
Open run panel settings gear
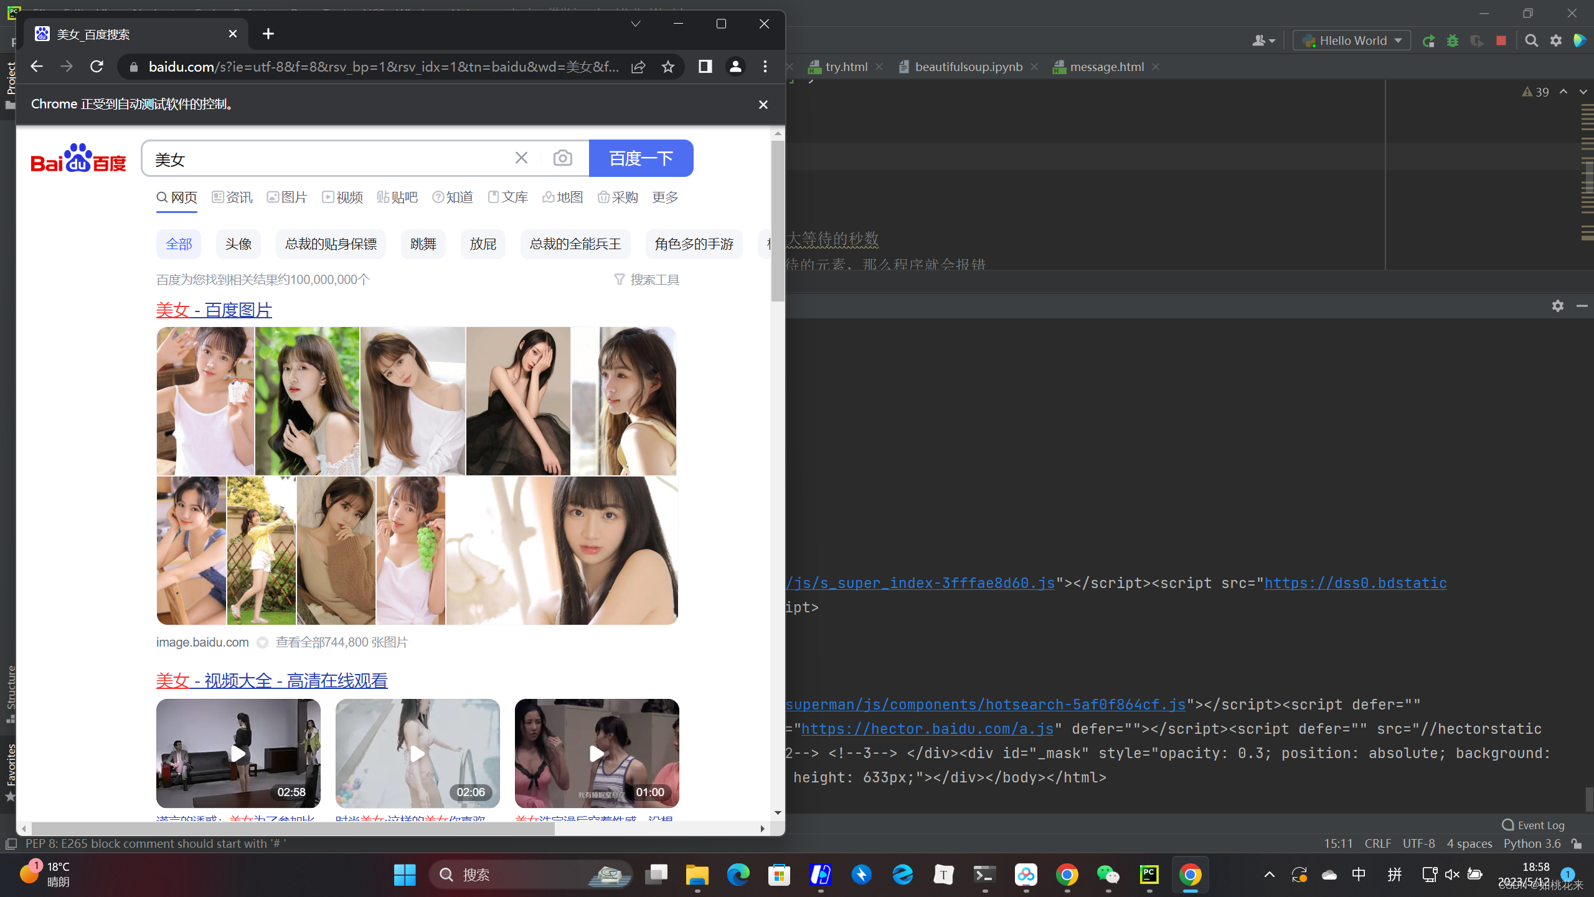tap(1558, 306)
